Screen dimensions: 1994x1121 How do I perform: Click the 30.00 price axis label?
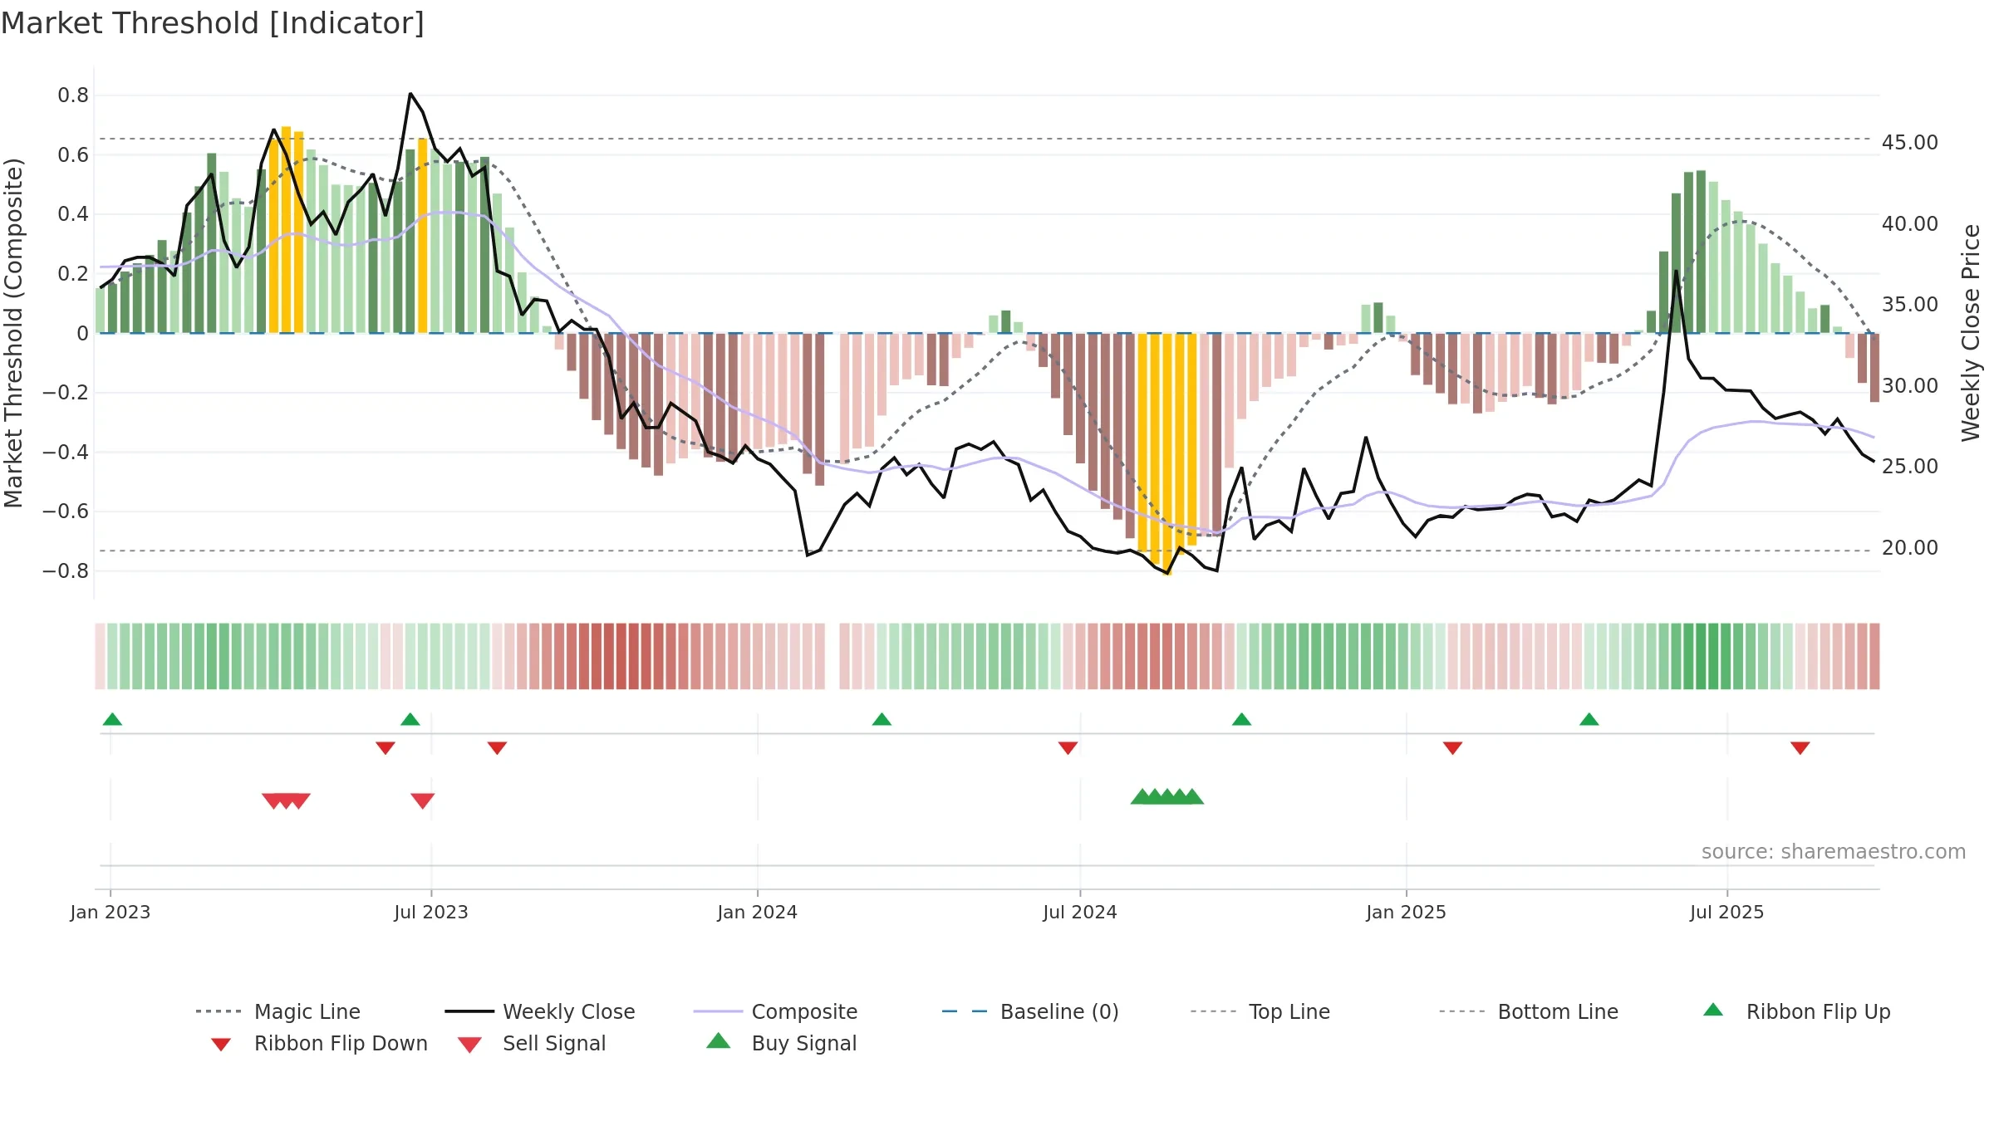tap(1910, 386)
